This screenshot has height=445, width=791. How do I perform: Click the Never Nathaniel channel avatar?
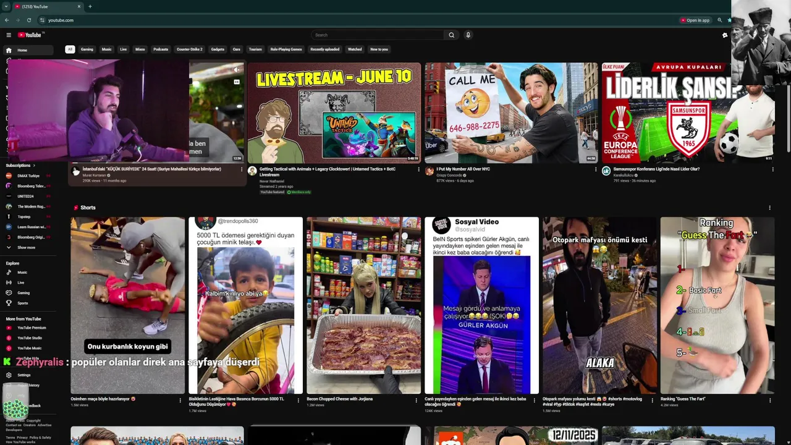(252, 171)
